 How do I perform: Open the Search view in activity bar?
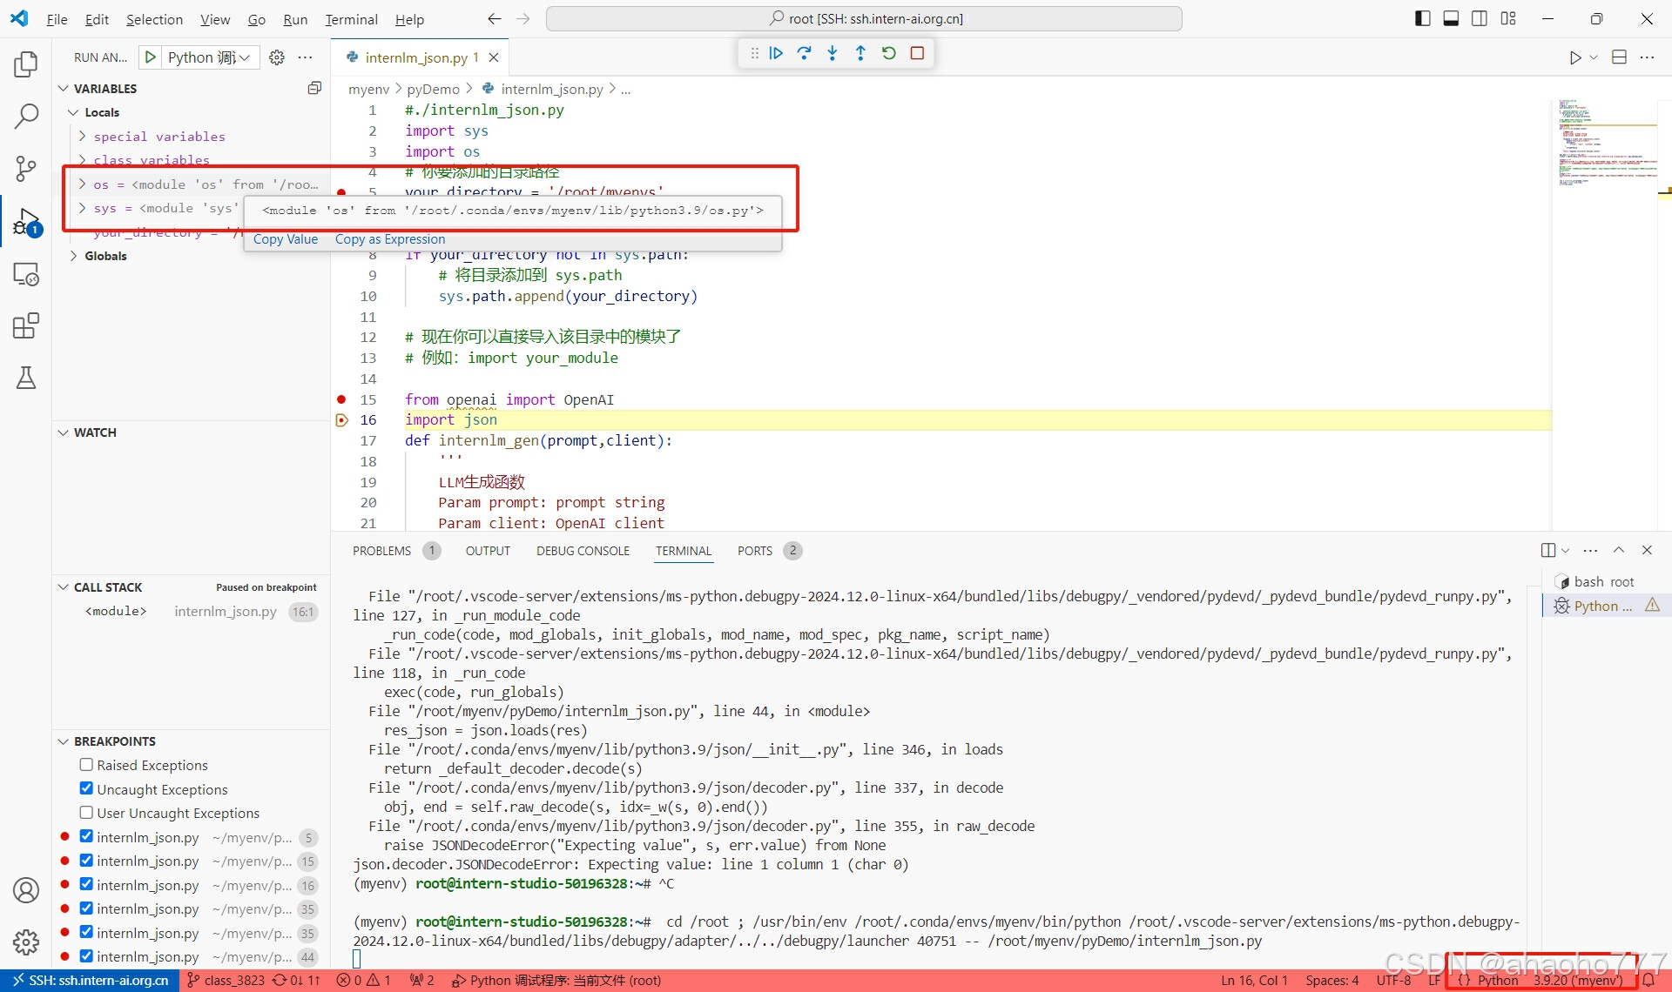coord(26,116)
